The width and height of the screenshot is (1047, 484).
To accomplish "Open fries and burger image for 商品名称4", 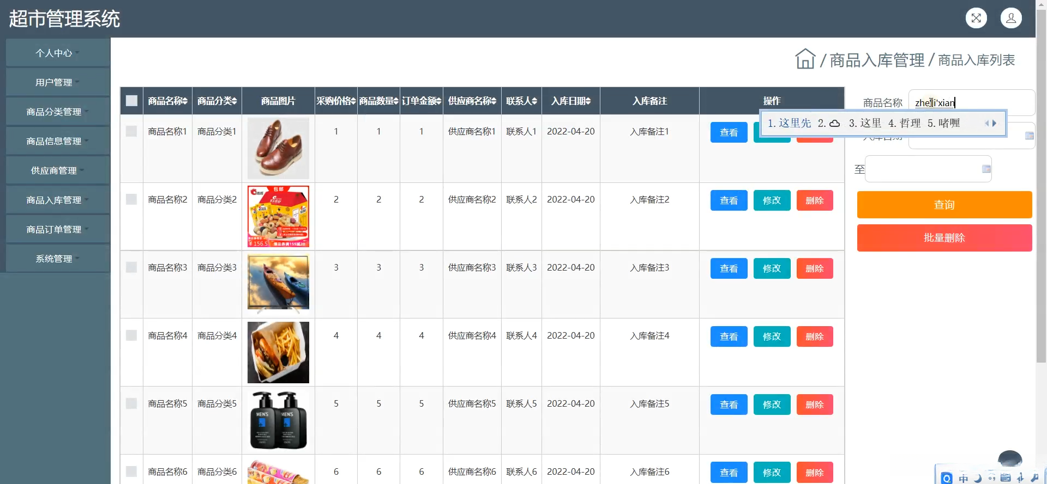I will point(278,352).
